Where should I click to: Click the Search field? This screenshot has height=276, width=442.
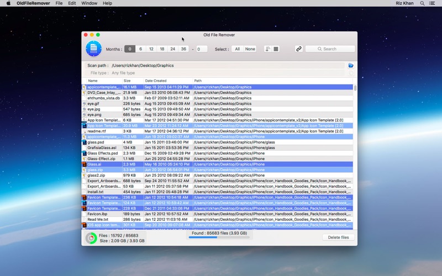point(330,49)
